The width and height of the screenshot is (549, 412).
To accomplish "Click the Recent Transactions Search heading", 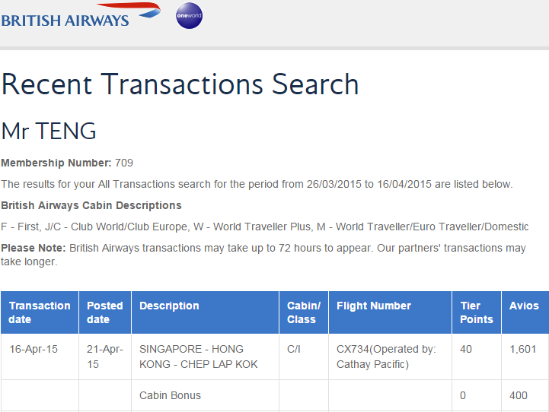I will [x=180, y=84].
